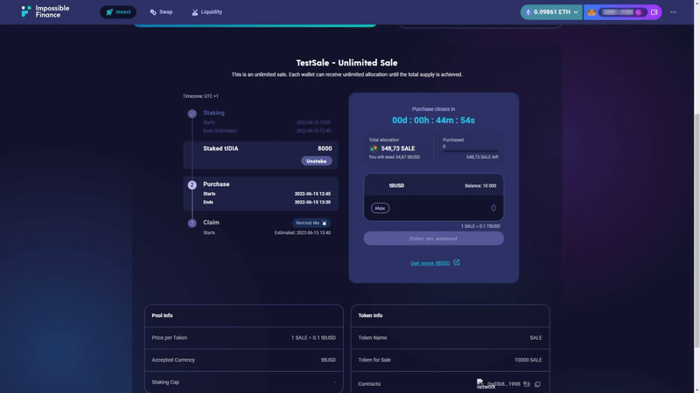Click the Balance: 10 000 text
Screen dimensions: 700x393
(480, 186)
